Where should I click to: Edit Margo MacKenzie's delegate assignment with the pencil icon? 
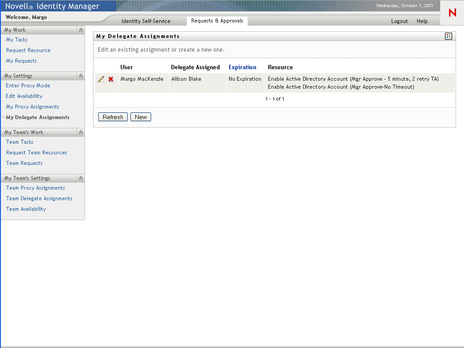point(101,79)
